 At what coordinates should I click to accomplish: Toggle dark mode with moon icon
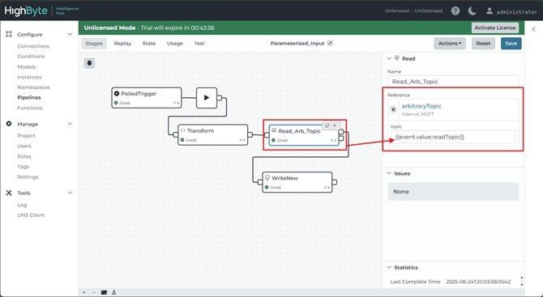point(472,11)
